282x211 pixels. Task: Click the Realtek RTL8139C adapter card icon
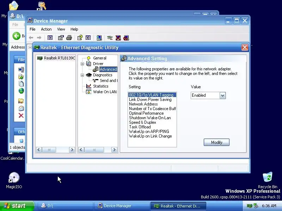pos(40,58)
